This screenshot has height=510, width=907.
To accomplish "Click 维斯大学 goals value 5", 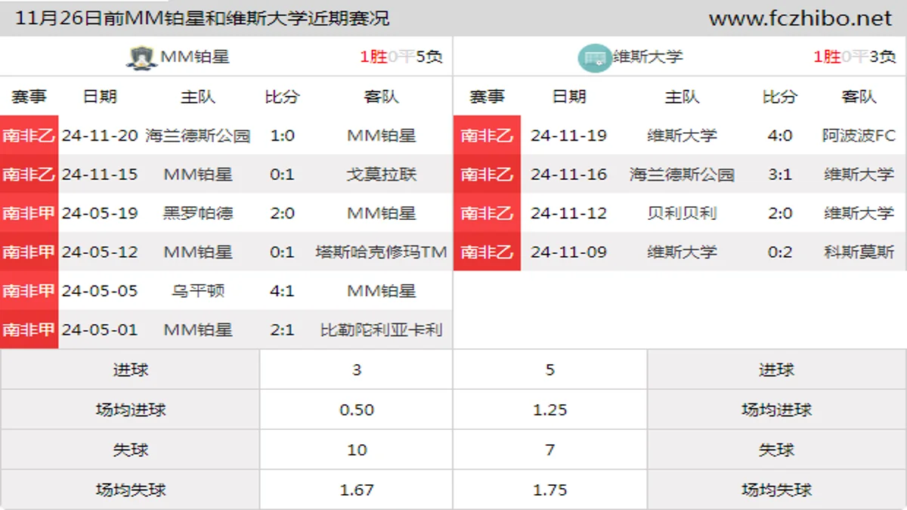I will [x=550, y=369].
